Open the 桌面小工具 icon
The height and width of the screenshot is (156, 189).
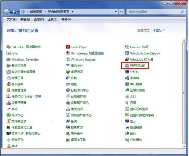[68, 140]
